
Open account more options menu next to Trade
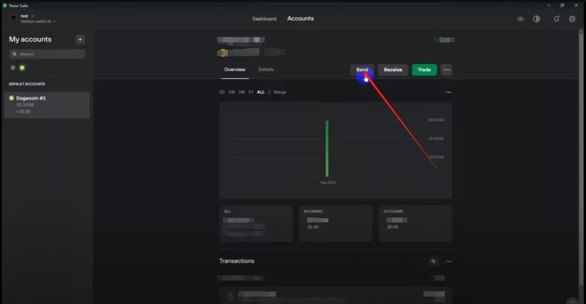tap(446, 69)
